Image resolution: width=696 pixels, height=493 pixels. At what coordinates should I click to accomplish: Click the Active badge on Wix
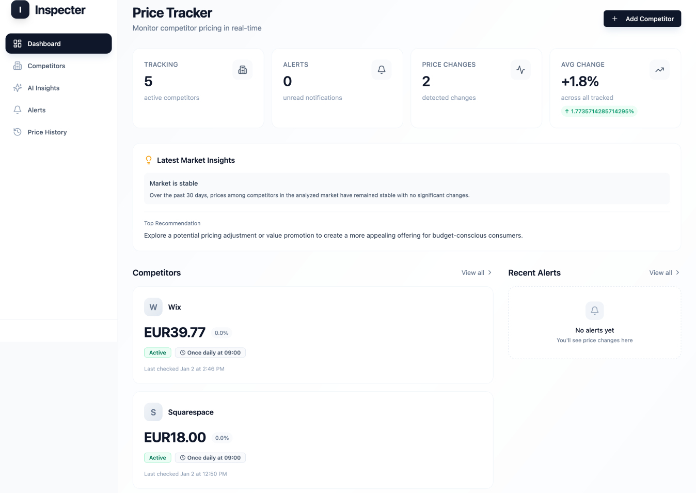[x=157, y=353]
